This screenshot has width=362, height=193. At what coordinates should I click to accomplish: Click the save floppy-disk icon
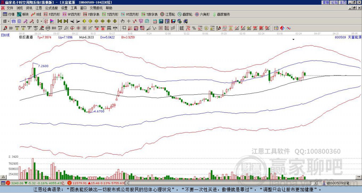click(173, 21)
